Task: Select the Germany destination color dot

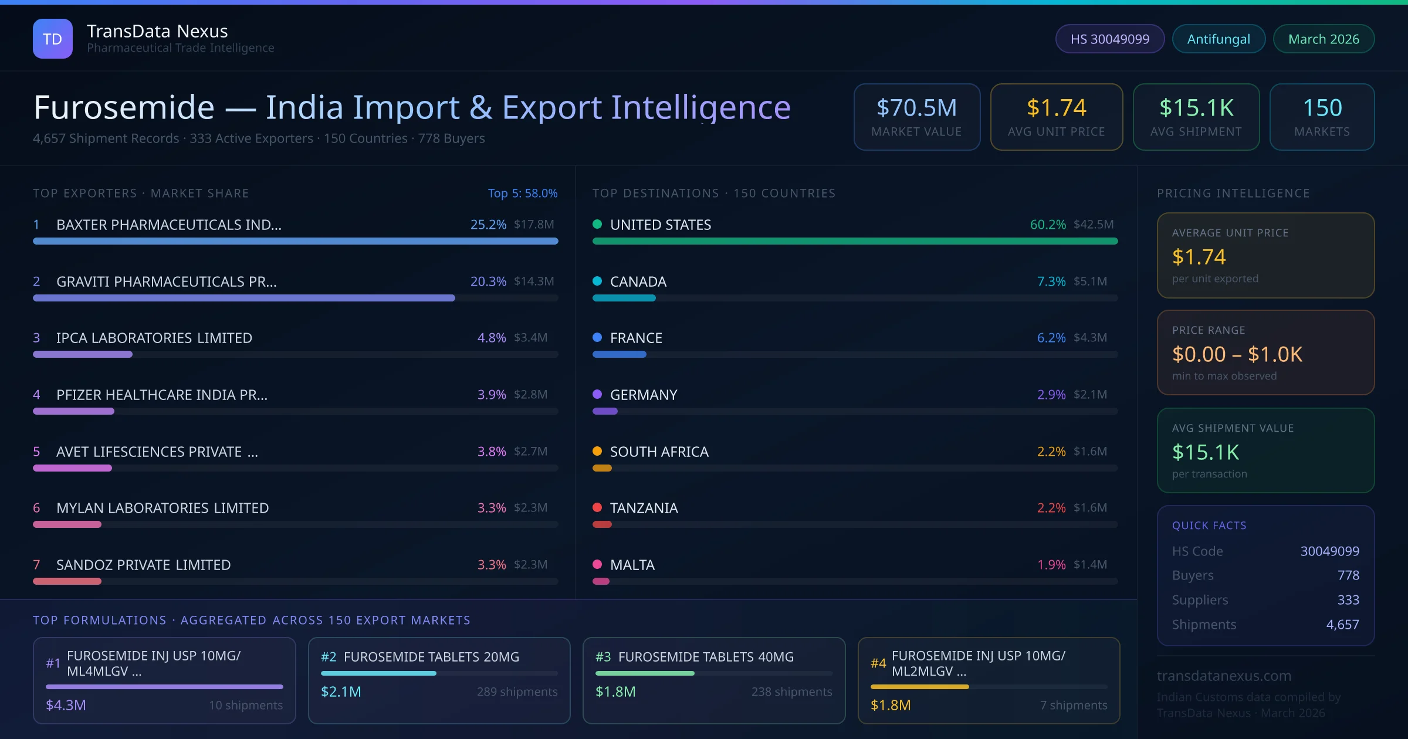Action: [598, 395]
